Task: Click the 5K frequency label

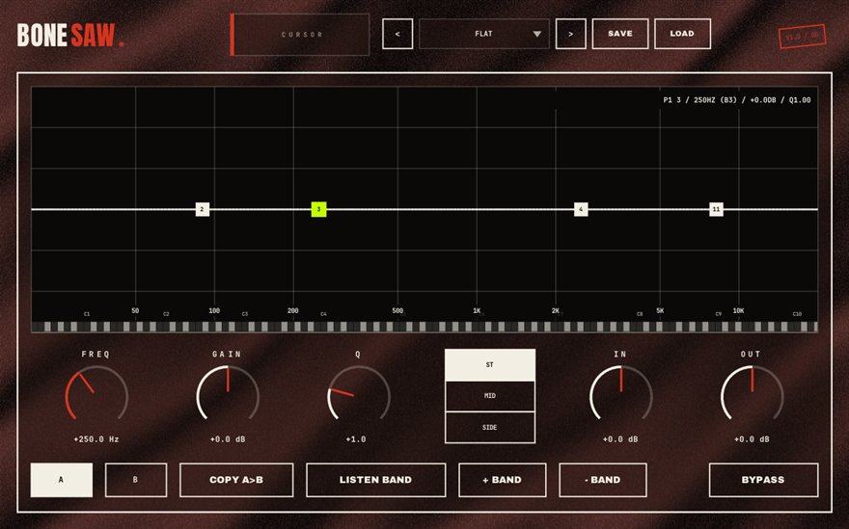Action: [660, 311]
